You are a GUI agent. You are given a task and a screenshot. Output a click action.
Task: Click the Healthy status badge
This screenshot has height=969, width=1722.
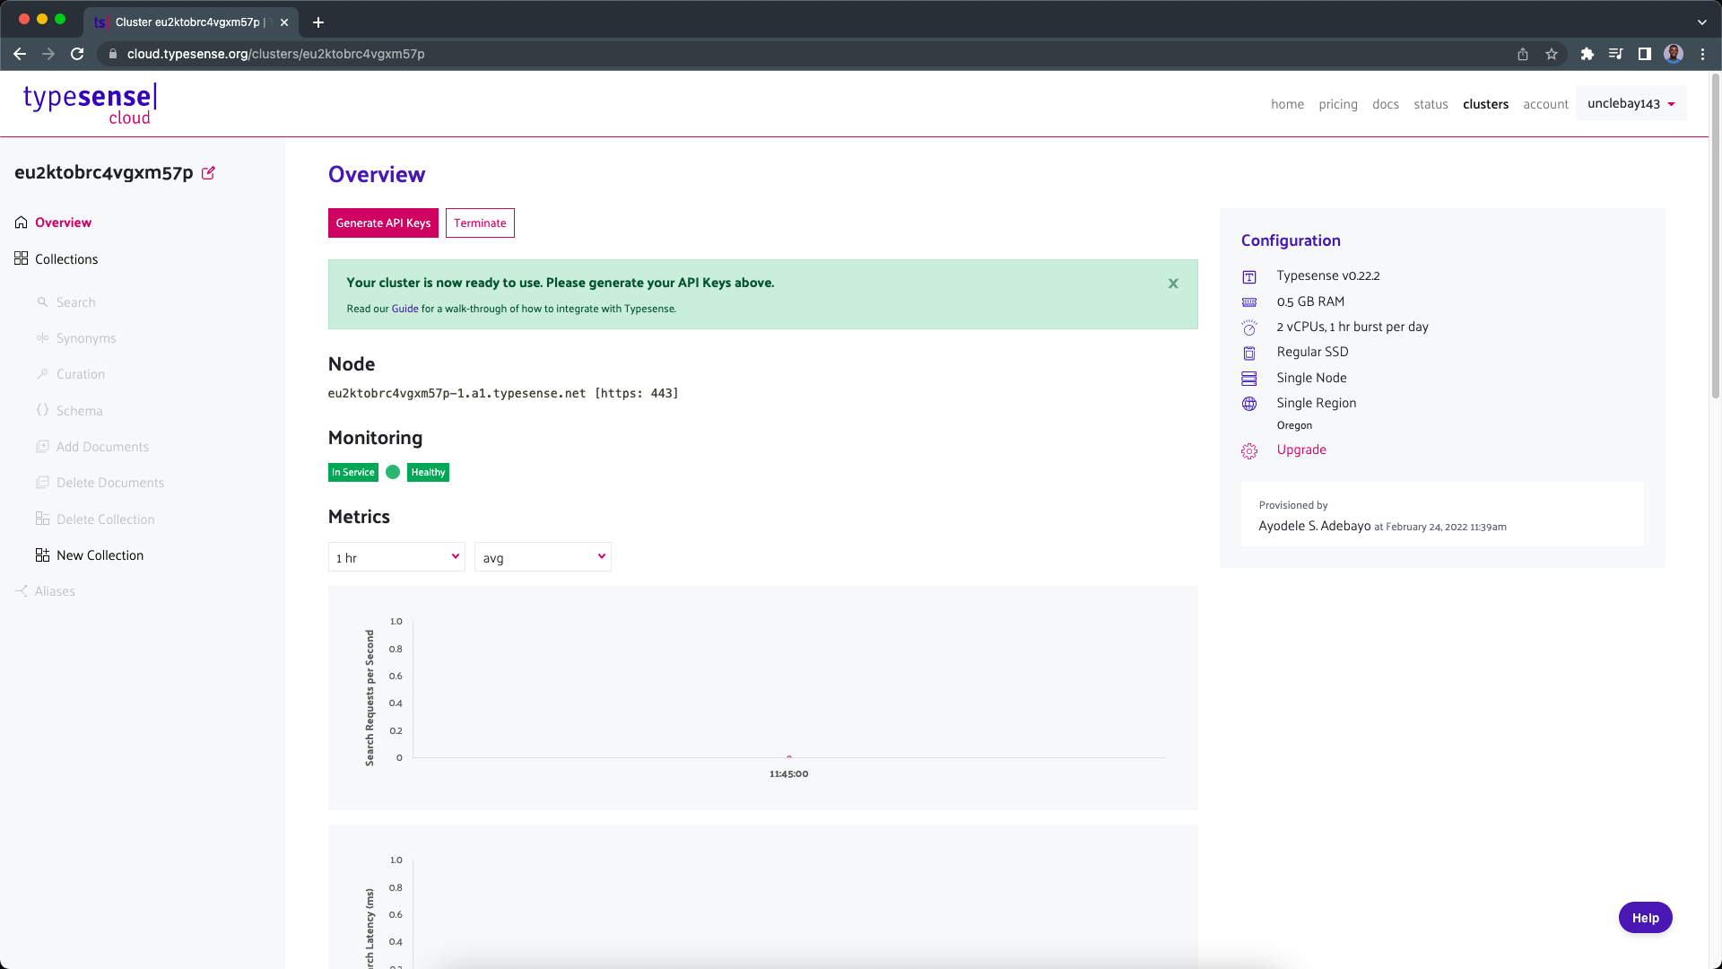(x=428, y=472)
